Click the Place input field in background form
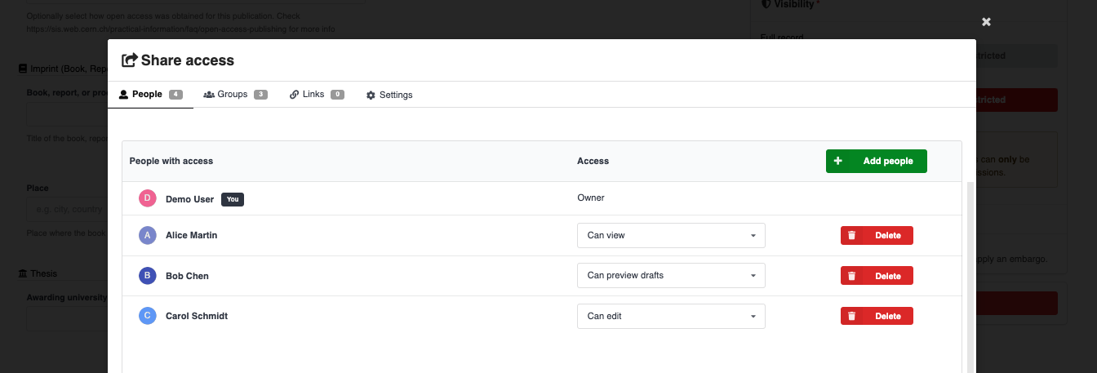Viewport: 1097px width, 373px height. pyautogui.click(x=68, y=210)
